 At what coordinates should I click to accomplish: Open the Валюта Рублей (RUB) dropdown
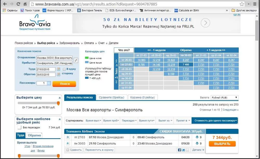(x=225, y=98)
